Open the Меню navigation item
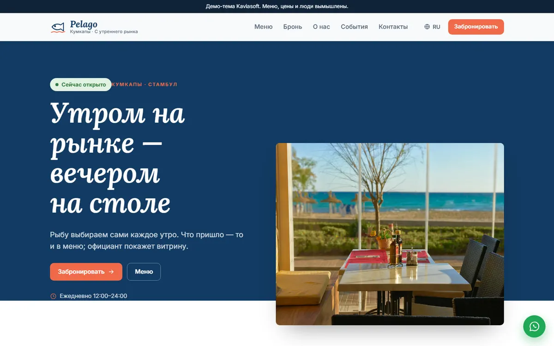 (264, 27)
